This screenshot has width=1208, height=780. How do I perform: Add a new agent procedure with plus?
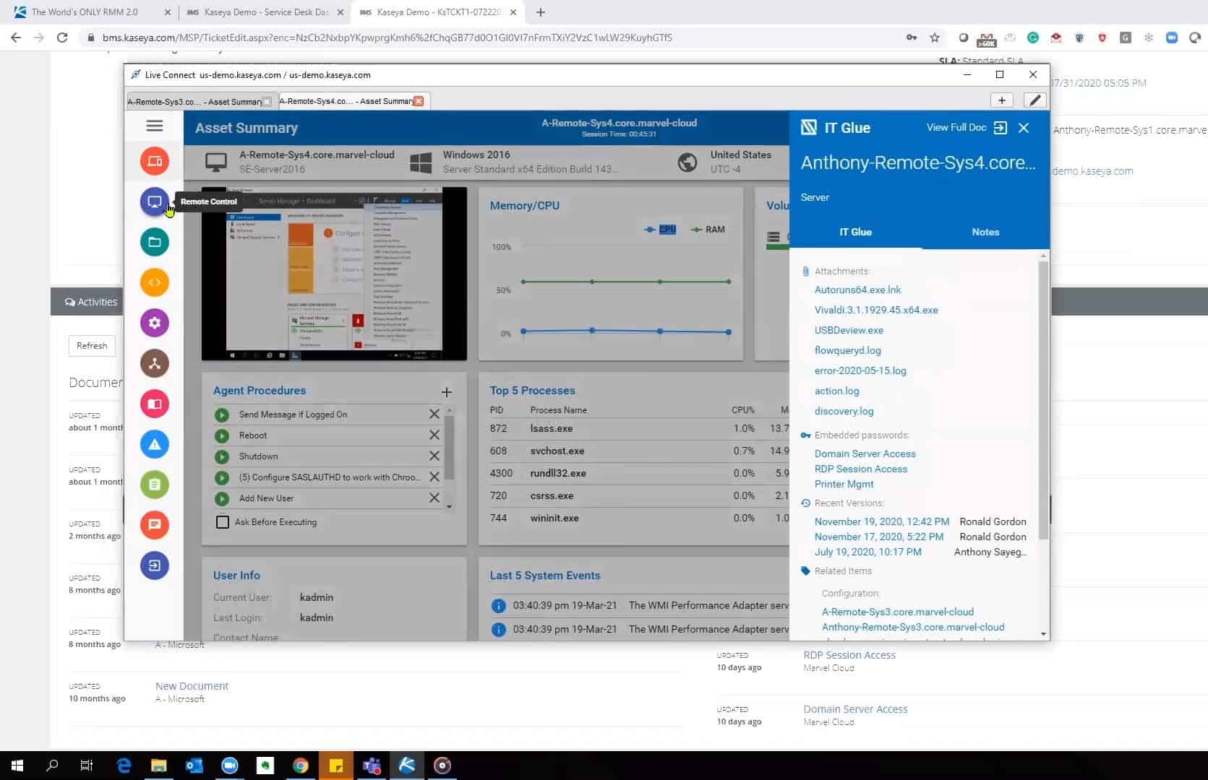pos(447,392)
